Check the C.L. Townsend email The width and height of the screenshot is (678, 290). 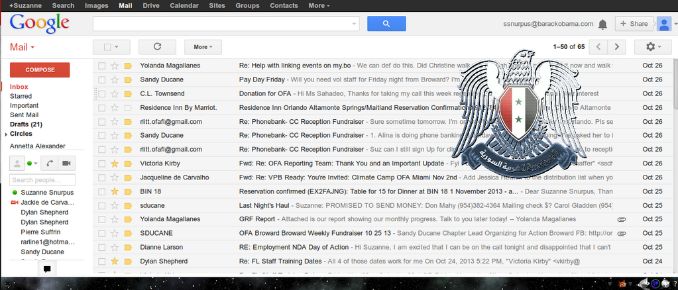point(101,94)
